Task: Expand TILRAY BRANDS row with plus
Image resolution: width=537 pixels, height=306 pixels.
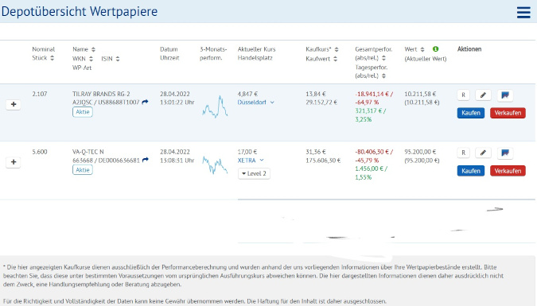Action: pyautogui.click(x=14, y=104)
